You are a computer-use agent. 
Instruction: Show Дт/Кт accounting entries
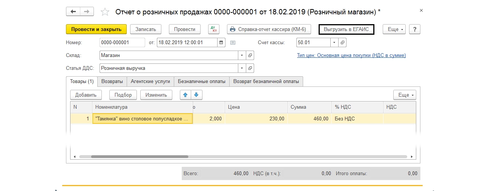pyautogui.click(x=213, y=29)
